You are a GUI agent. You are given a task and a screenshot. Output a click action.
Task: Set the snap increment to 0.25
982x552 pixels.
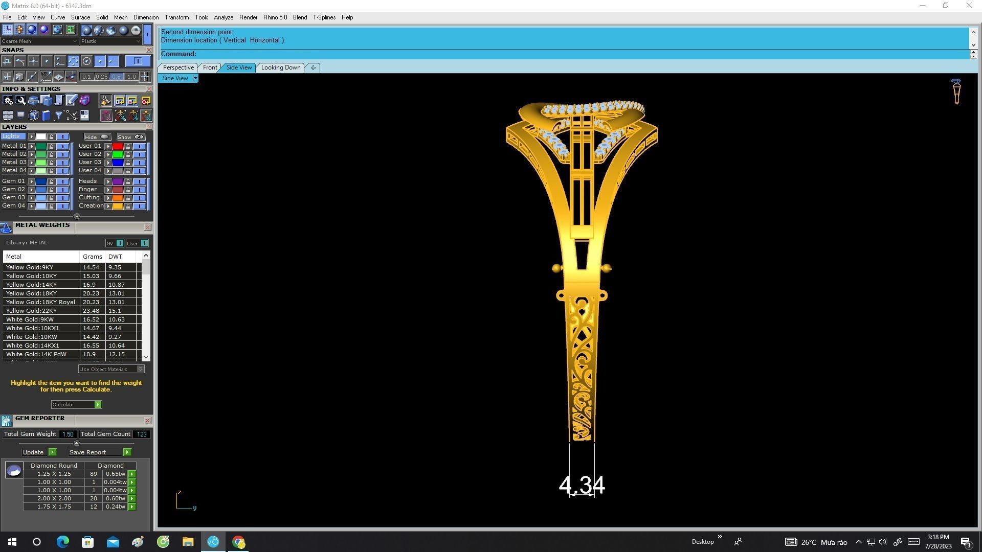pyautogui.click(x=101, y=77)
